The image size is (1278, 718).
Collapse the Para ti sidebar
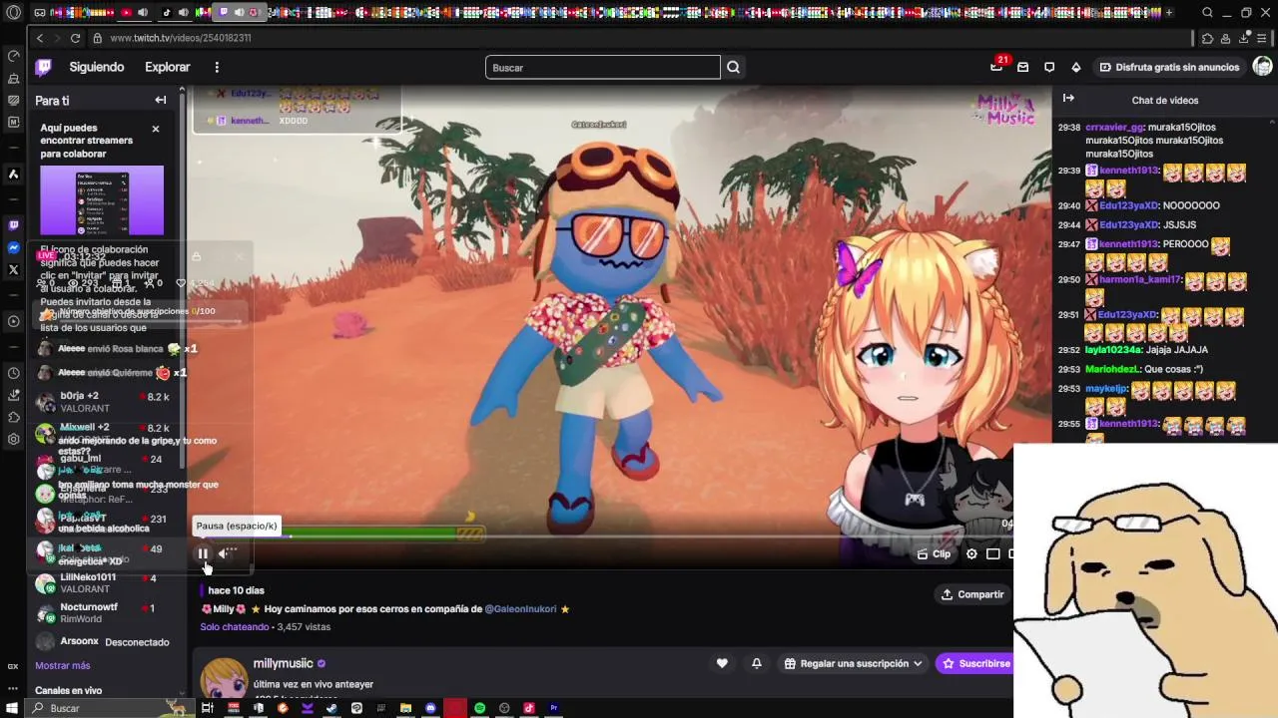161,100
